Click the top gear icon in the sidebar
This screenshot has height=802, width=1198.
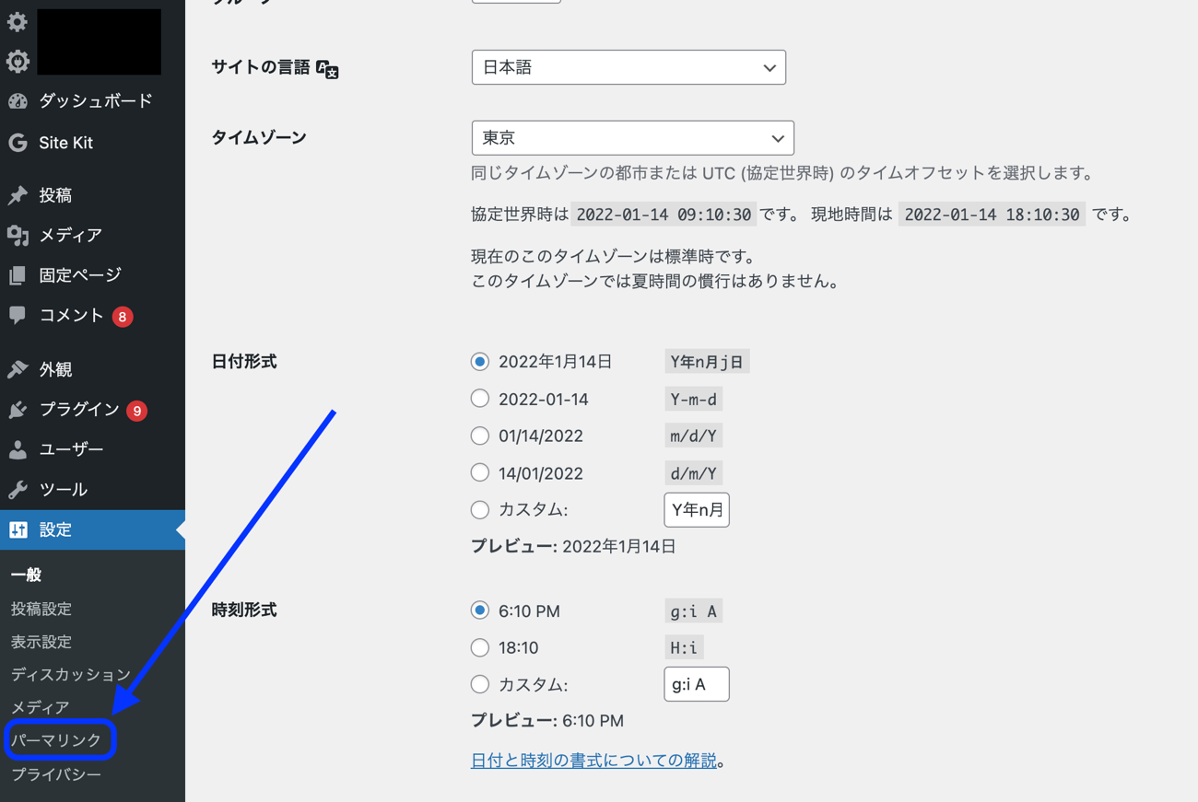point(18,21)
